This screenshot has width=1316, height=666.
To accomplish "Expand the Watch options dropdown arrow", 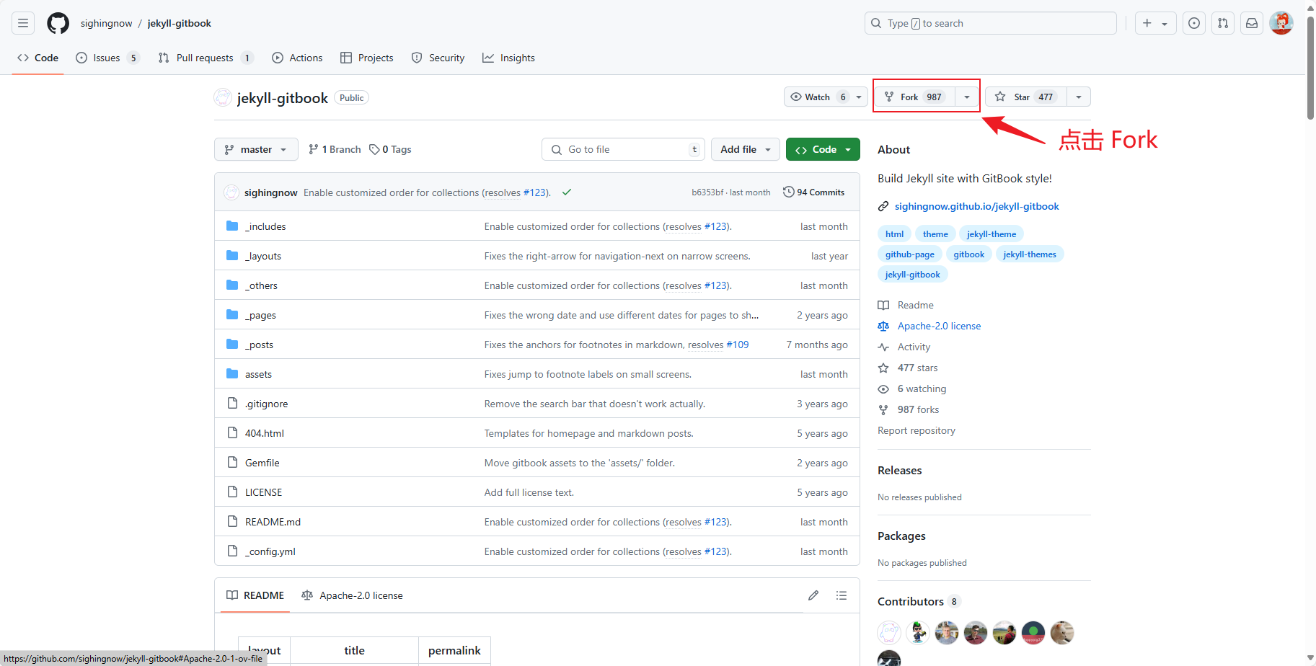I will point(859,97).
